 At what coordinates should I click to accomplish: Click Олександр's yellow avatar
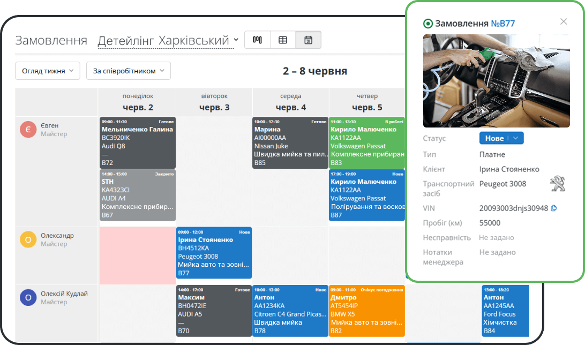[28, 239]
